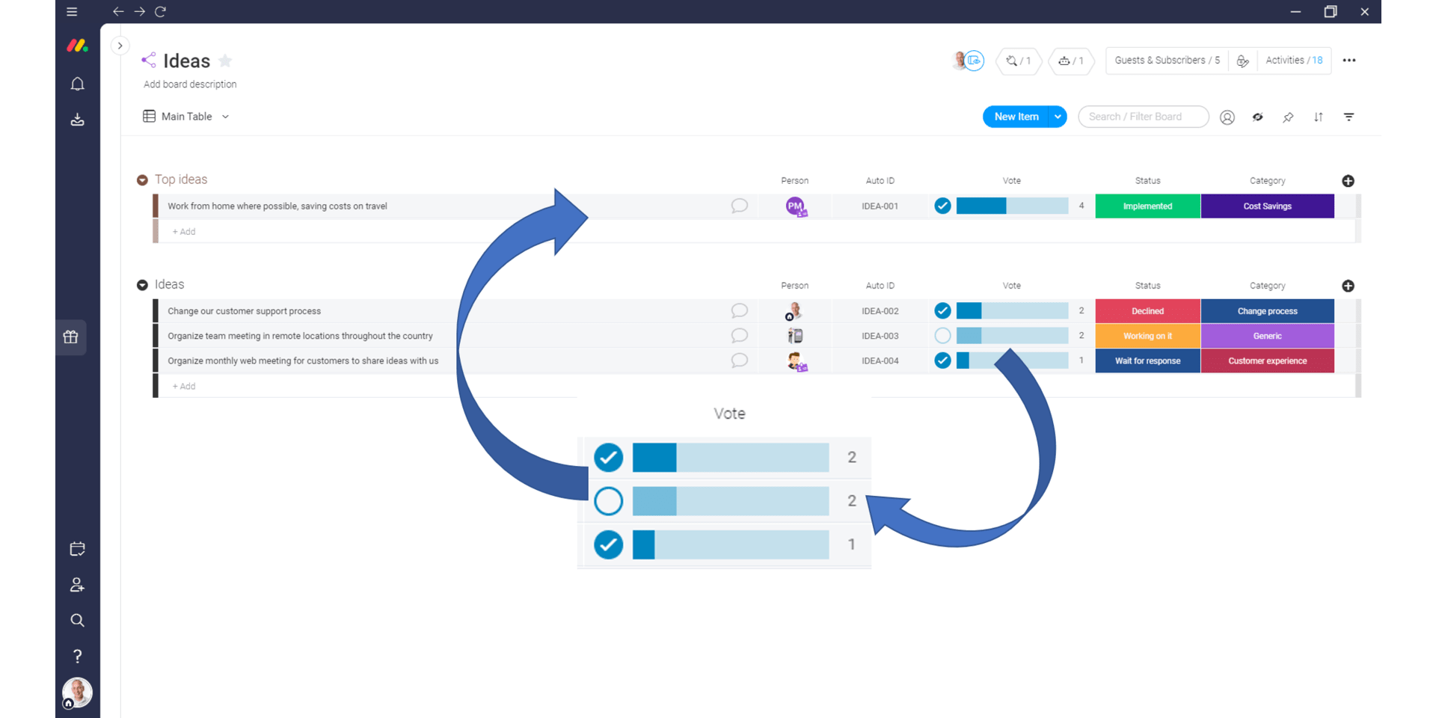This screenshot has width=1436, height=718.
Task: Open conversation for monthly web meeting item
Action: 739,360
